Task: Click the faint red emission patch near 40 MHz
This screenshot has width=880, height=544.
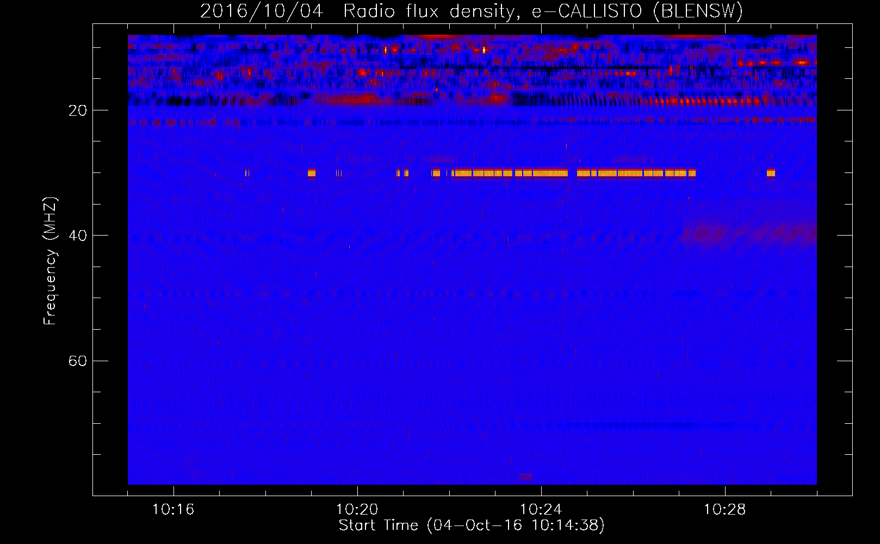Action: point(748,232)
